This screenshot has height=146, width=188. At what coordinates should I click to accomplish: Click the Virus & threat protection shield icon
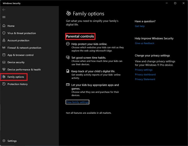4,33
